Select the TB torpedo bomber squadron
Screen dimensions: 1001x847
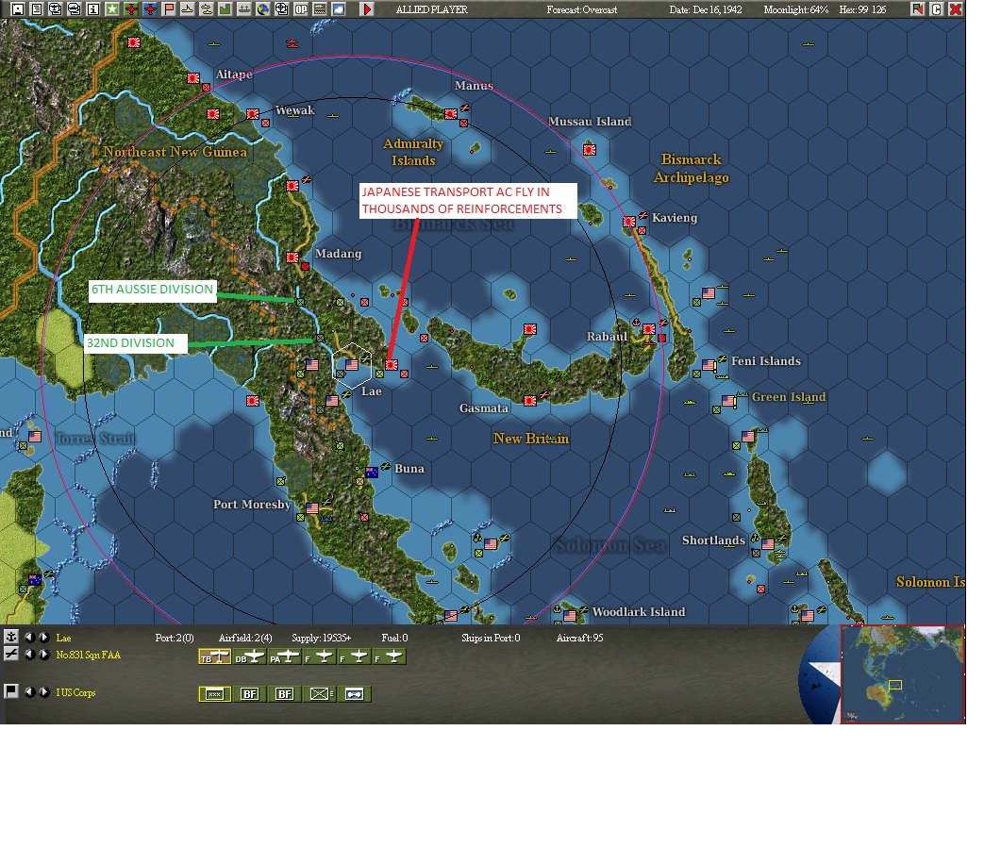click(215, 656)
